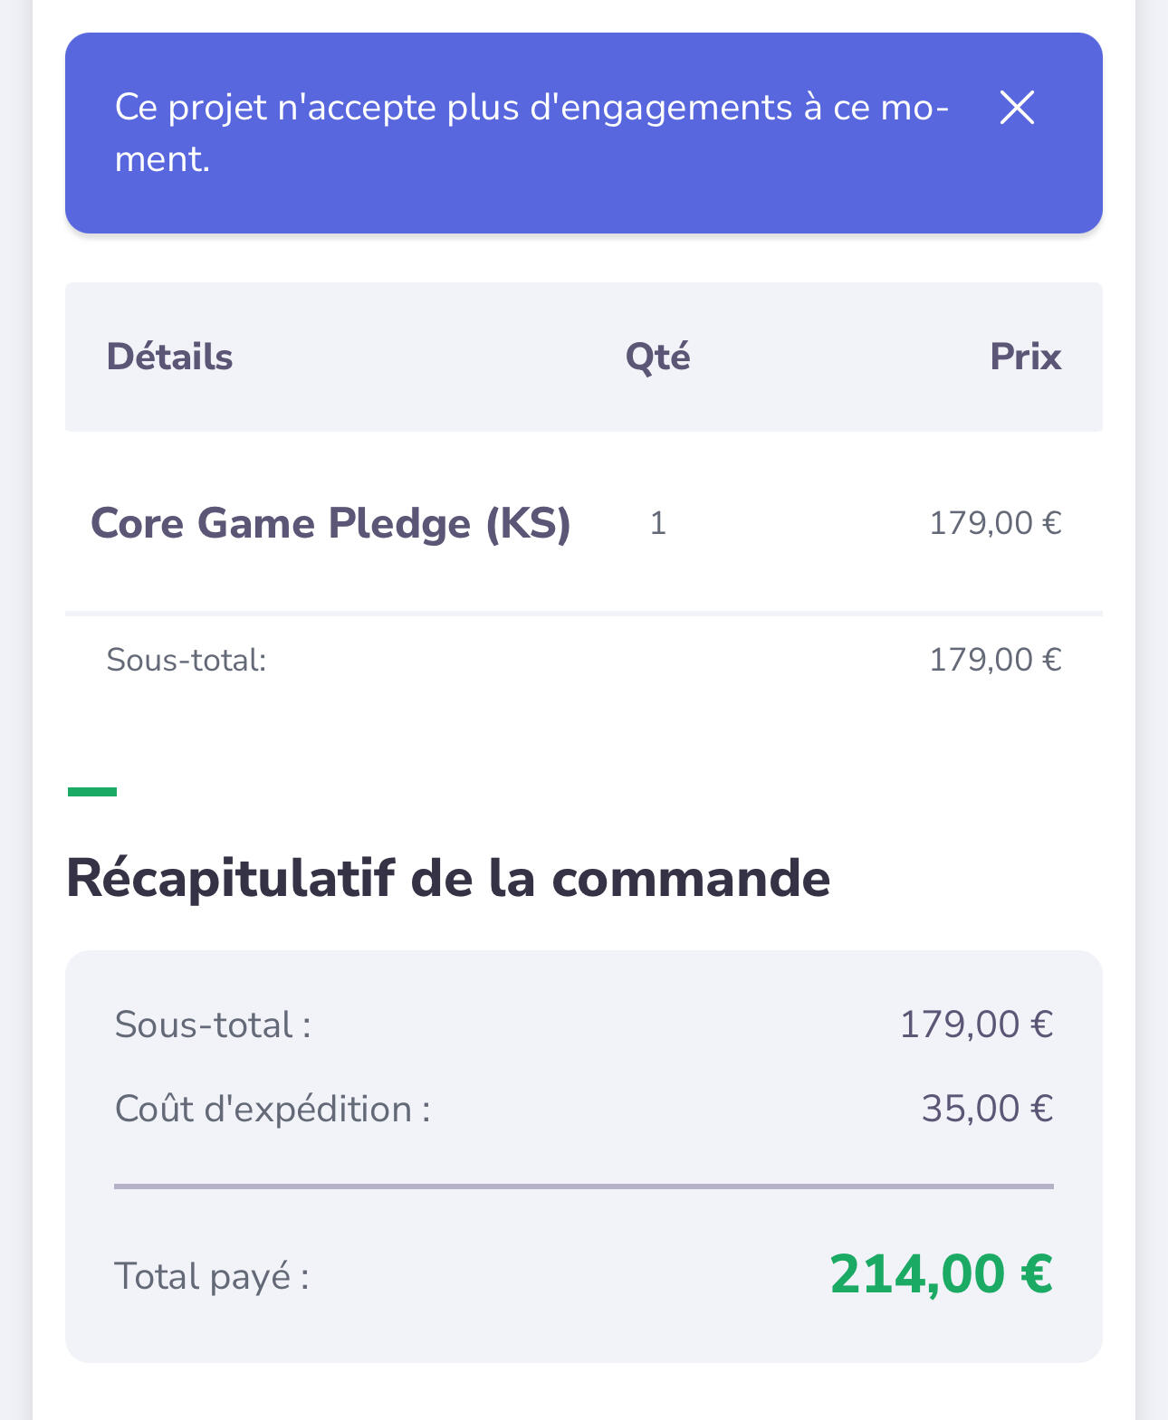
Task: Click the Prix column header
Action: (x=1024, y=357)
